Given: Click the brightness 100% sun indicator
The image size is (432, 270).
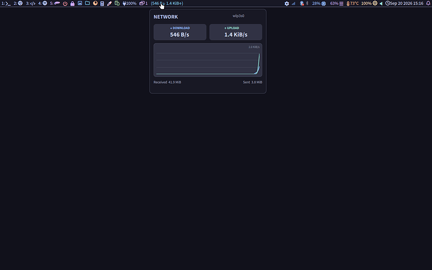Looking at the screenshot, I should 369,4.
